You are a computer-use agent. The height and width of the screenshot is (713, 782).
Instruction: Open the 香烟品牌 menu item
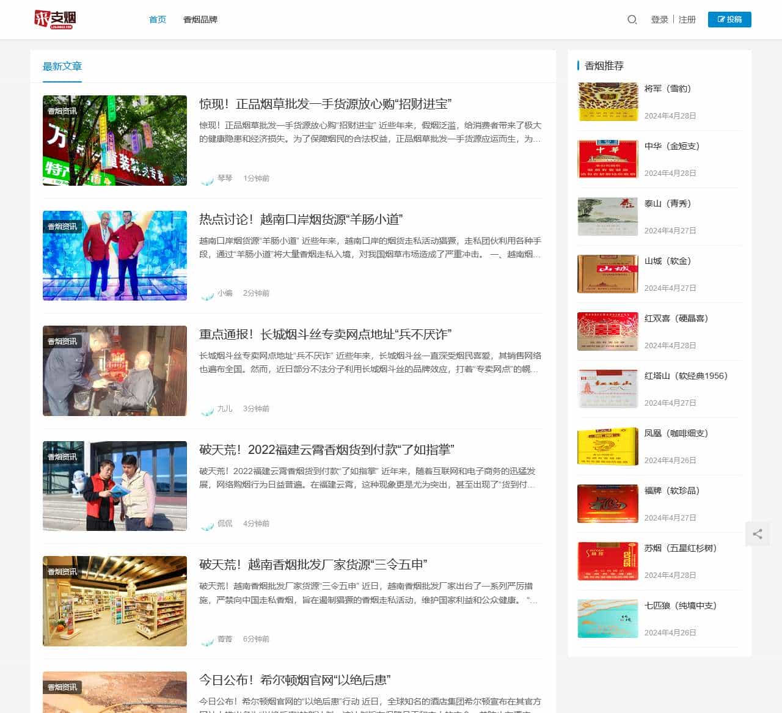[x=200, y=20]
